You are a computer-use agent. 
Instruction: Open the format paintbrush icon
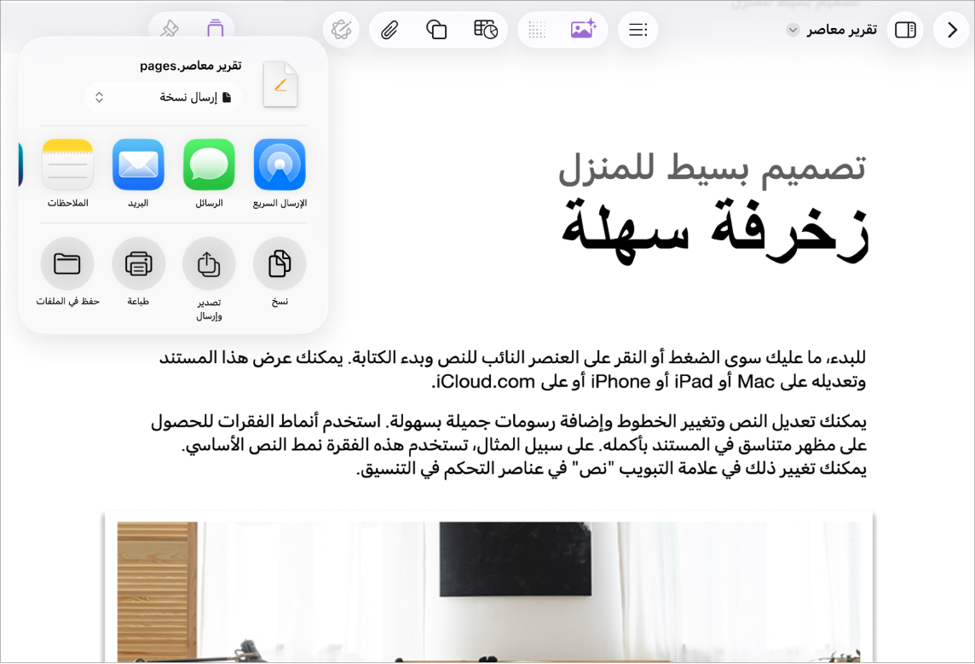pyautogui.click(x=169, y=29)
